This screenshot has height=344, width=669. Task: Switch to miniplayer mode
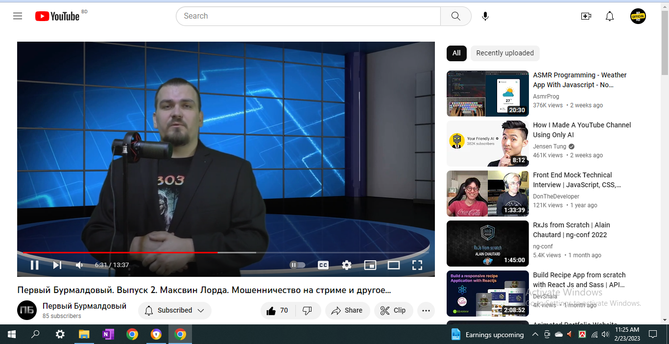pos(370,265)
